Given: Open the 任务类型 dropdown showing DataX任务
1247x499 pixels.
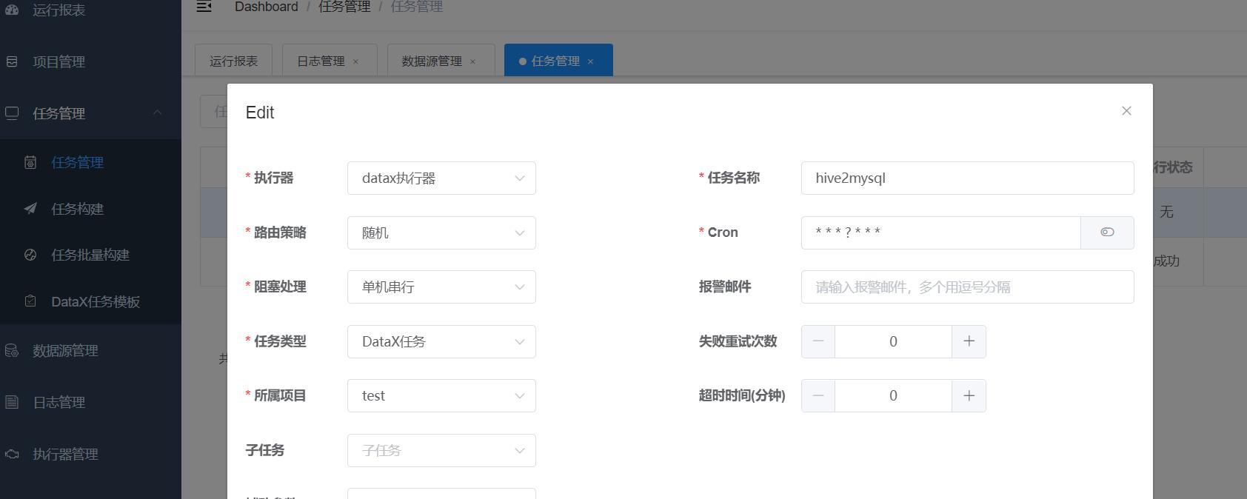Looking at the screenshot, I should click(x=441, y=341).
